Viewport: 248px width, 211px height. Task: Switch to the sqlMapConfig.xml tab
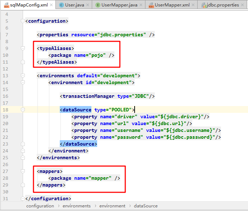[28, 5]
